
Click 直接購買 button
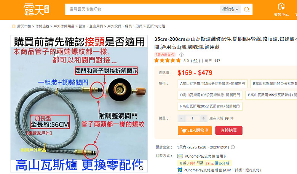(228, 131)
